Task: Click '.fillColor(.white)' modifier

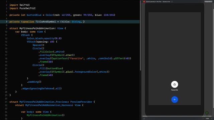Action: 51,52
